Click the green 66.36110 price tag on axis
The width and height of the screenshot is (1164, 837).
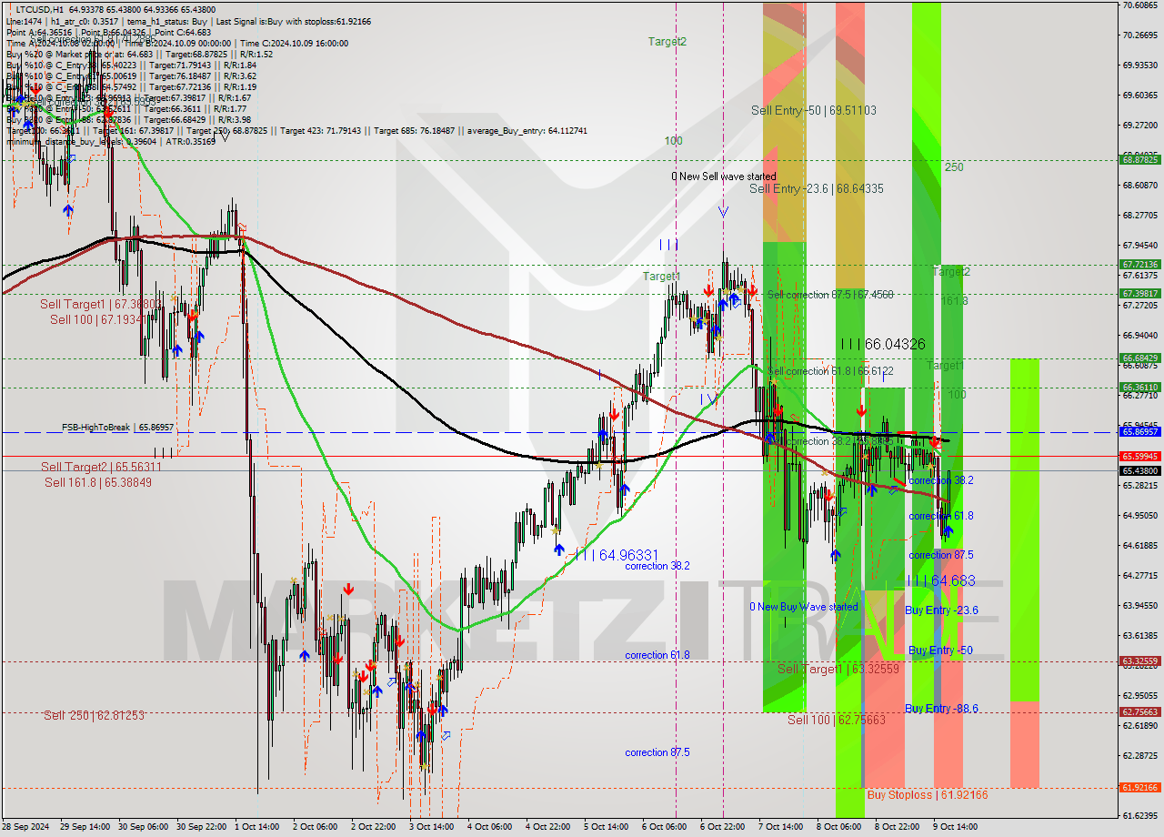pyautogui.click(x=1140, y=388)
